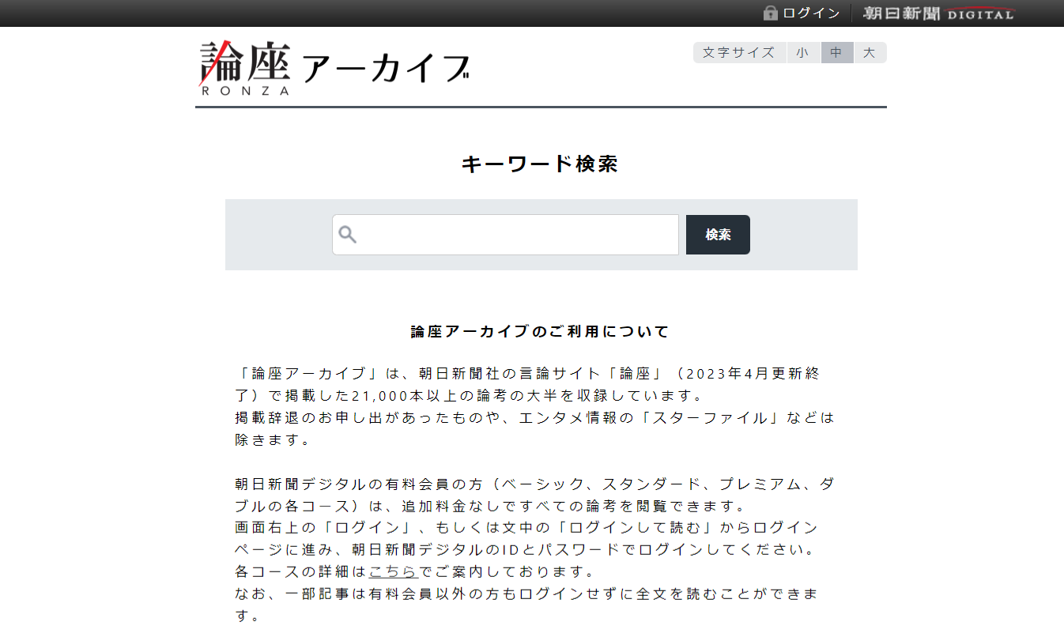Viewport: 1064px width, 637px height.
Task: Click the 論座アーカイブのご利用について heading
Action: point(540,332)
